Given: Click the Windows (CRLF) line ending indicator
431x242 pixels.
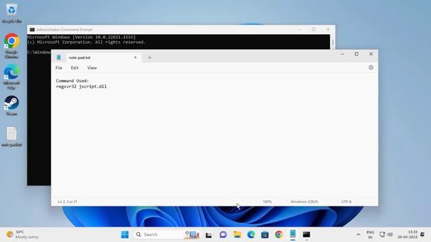Looking at the screenshot, I should (304, 202).
